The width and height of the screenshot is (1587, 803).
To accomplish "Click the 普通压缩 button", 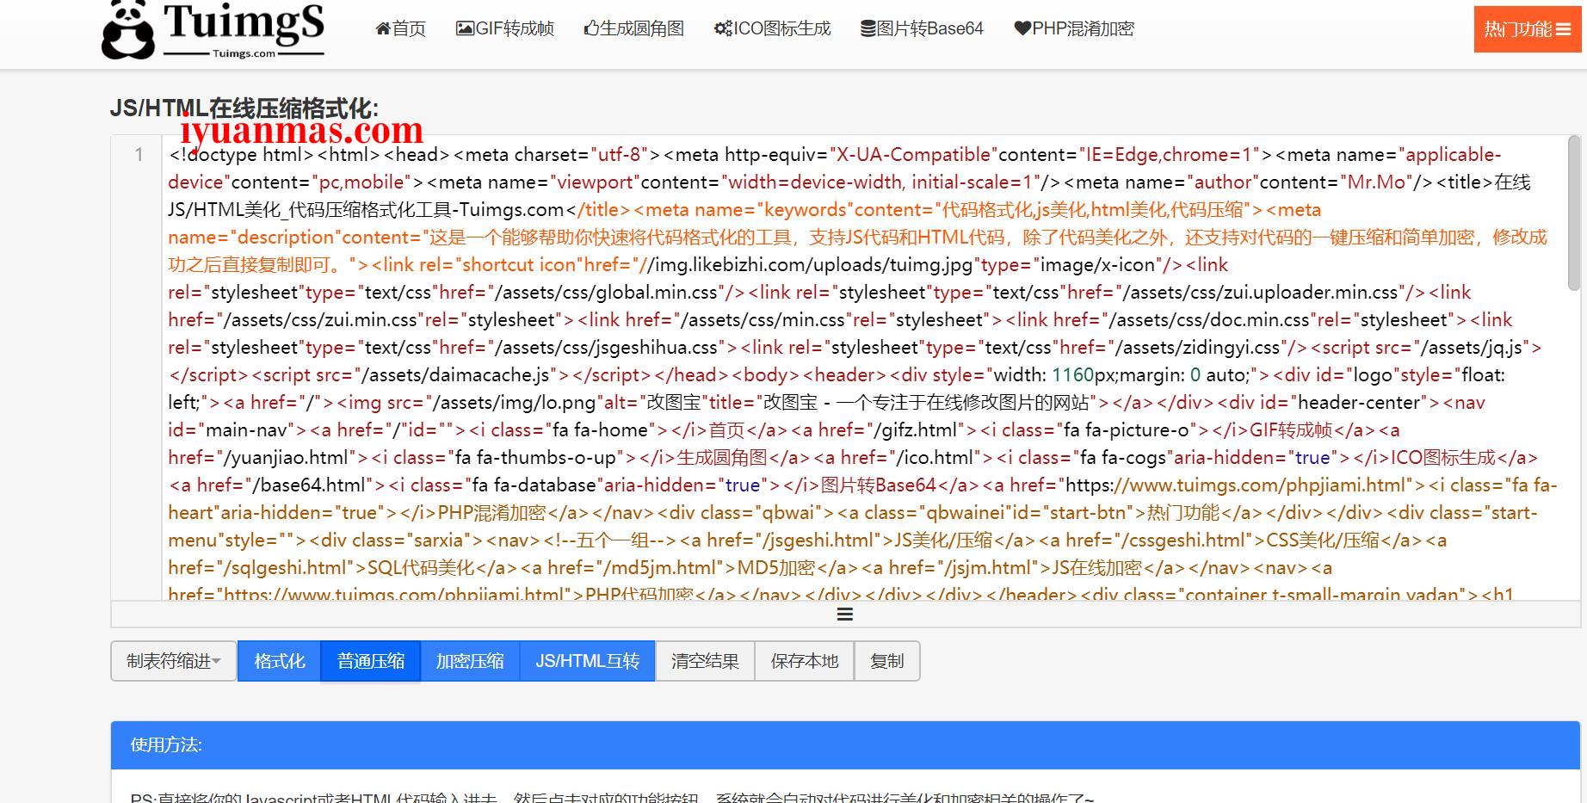I will pyautogui.click(x=371, y=661).
